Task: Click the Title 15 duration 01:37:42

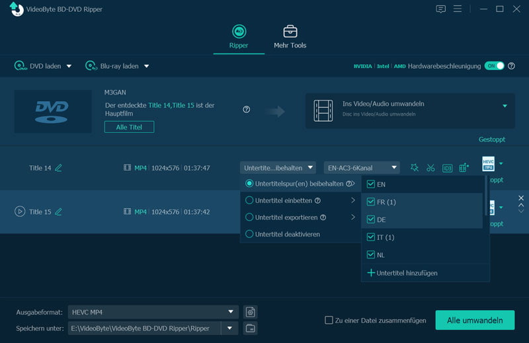Action: click(196, 211)
